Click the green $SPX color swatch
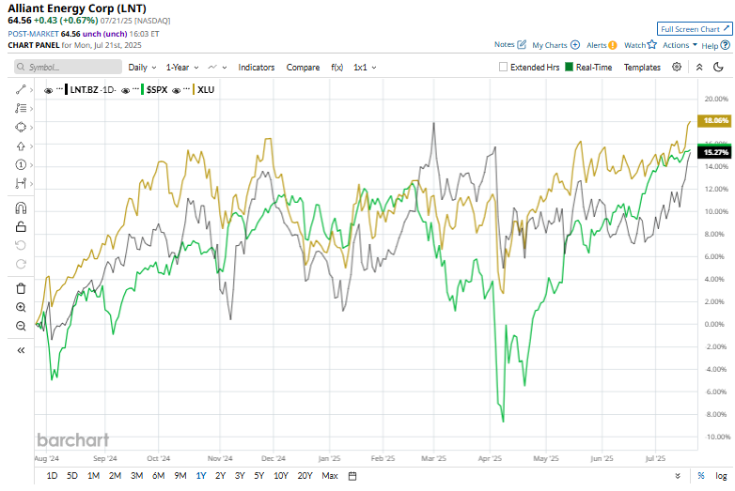The width and height of the screenshot is (735, 491). click(x=142, y=89)
